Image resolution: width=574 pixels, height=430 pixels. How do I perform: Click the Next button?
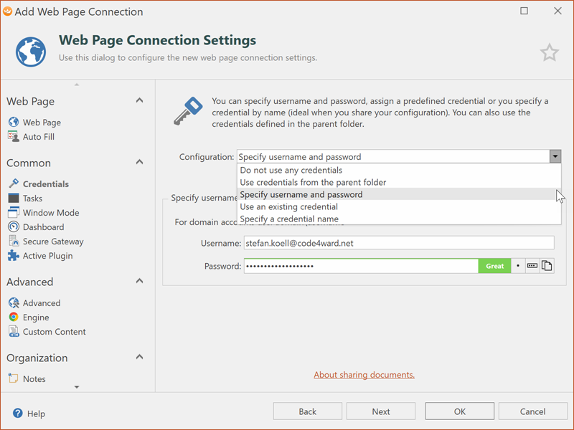(381, 411)
